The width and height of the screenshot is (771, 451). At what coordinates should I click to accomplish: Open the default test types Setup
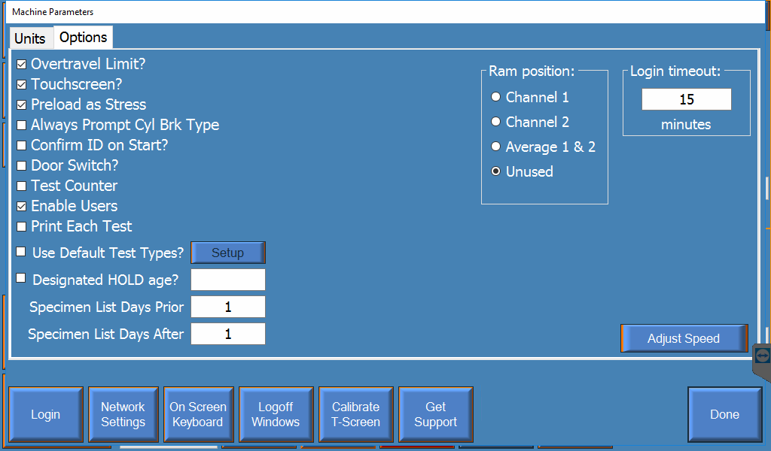[x=227, y=253]
